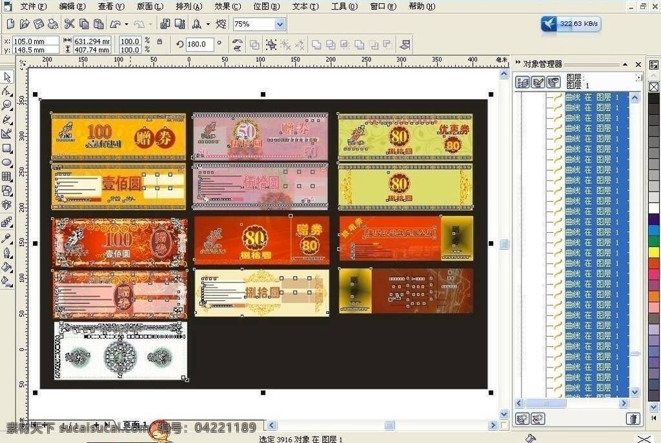Click the Group objects icon
Image resolution: width=661 pixels, height=443 pixels.
tap(271, 44)
